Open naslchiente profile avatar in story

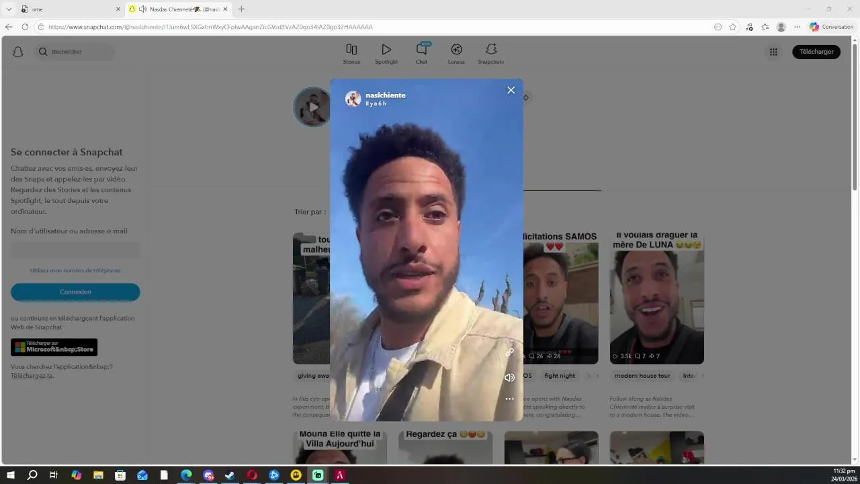353,99
